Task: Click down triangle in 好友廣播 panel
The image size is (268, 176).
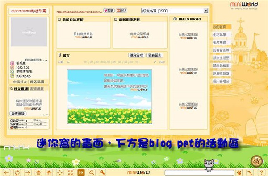Action: click(x=47, y=115)
